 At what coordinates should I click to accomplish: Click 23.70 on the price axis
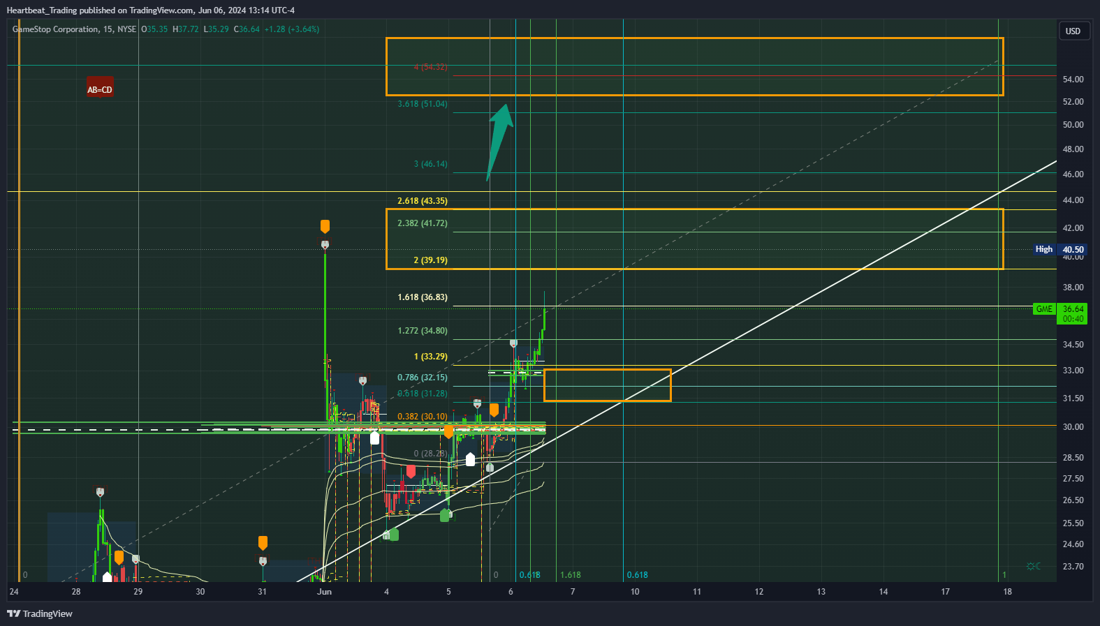1073,567
